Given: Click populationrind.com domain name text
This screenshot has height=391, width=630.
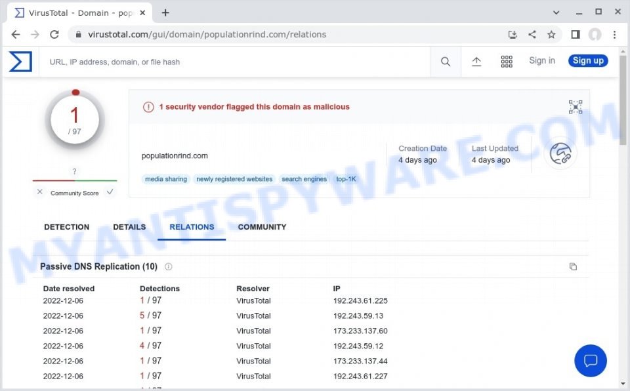Looking at the screenshot, I should click(175, 156).
